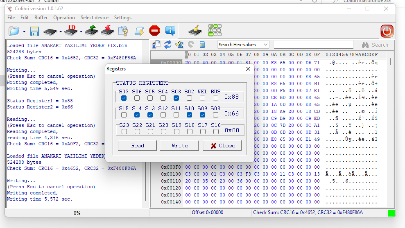Uncheck the S07 status bit checkbox
The height and width of the screenshot is (228, 405).
[x=124, y=98]
